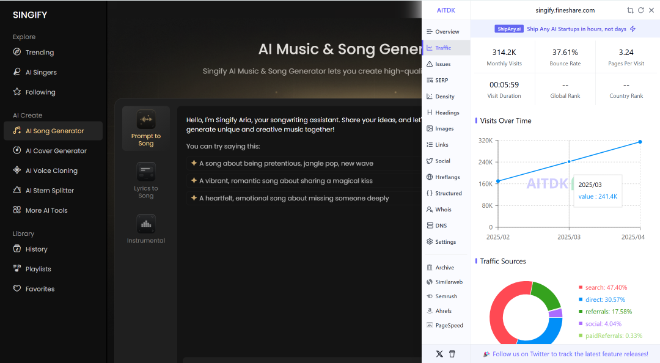
Task: Close the AITDK panel
Action: pyautogui.click(x=651, y=10)
